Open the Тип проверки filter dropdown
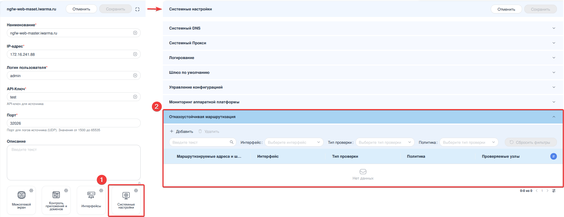 385,142
